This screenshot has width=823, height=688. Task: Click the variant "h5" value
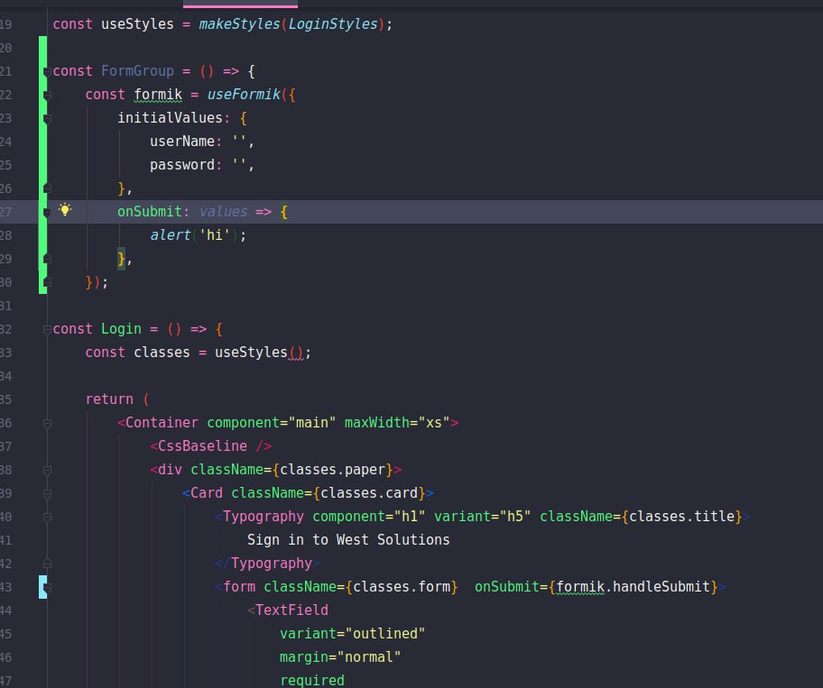coord(515,517)
